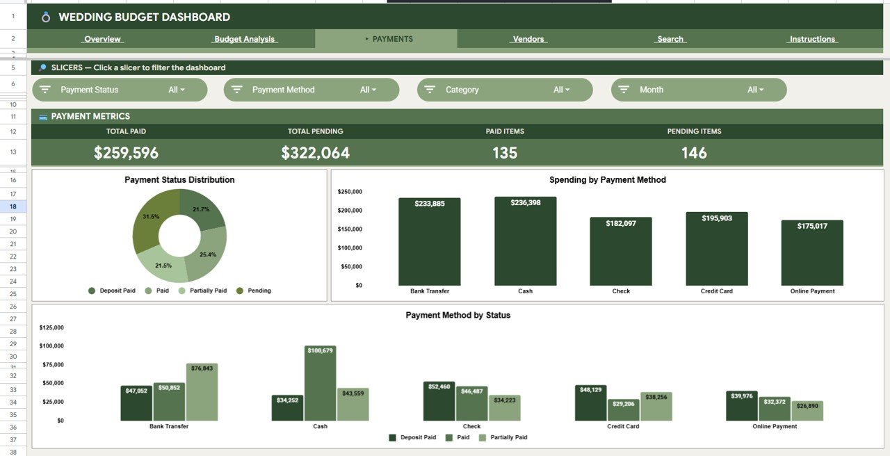Image resolution: width=890 pixels, height=456 pixels.
Task: Select row 18 from the row header
Action: pyautogui.click(x=13, y=206)
